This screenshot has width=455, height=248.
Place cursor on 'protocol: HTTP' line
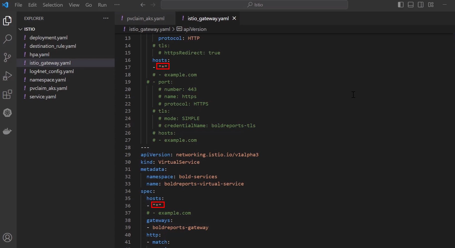coord(179,38)
